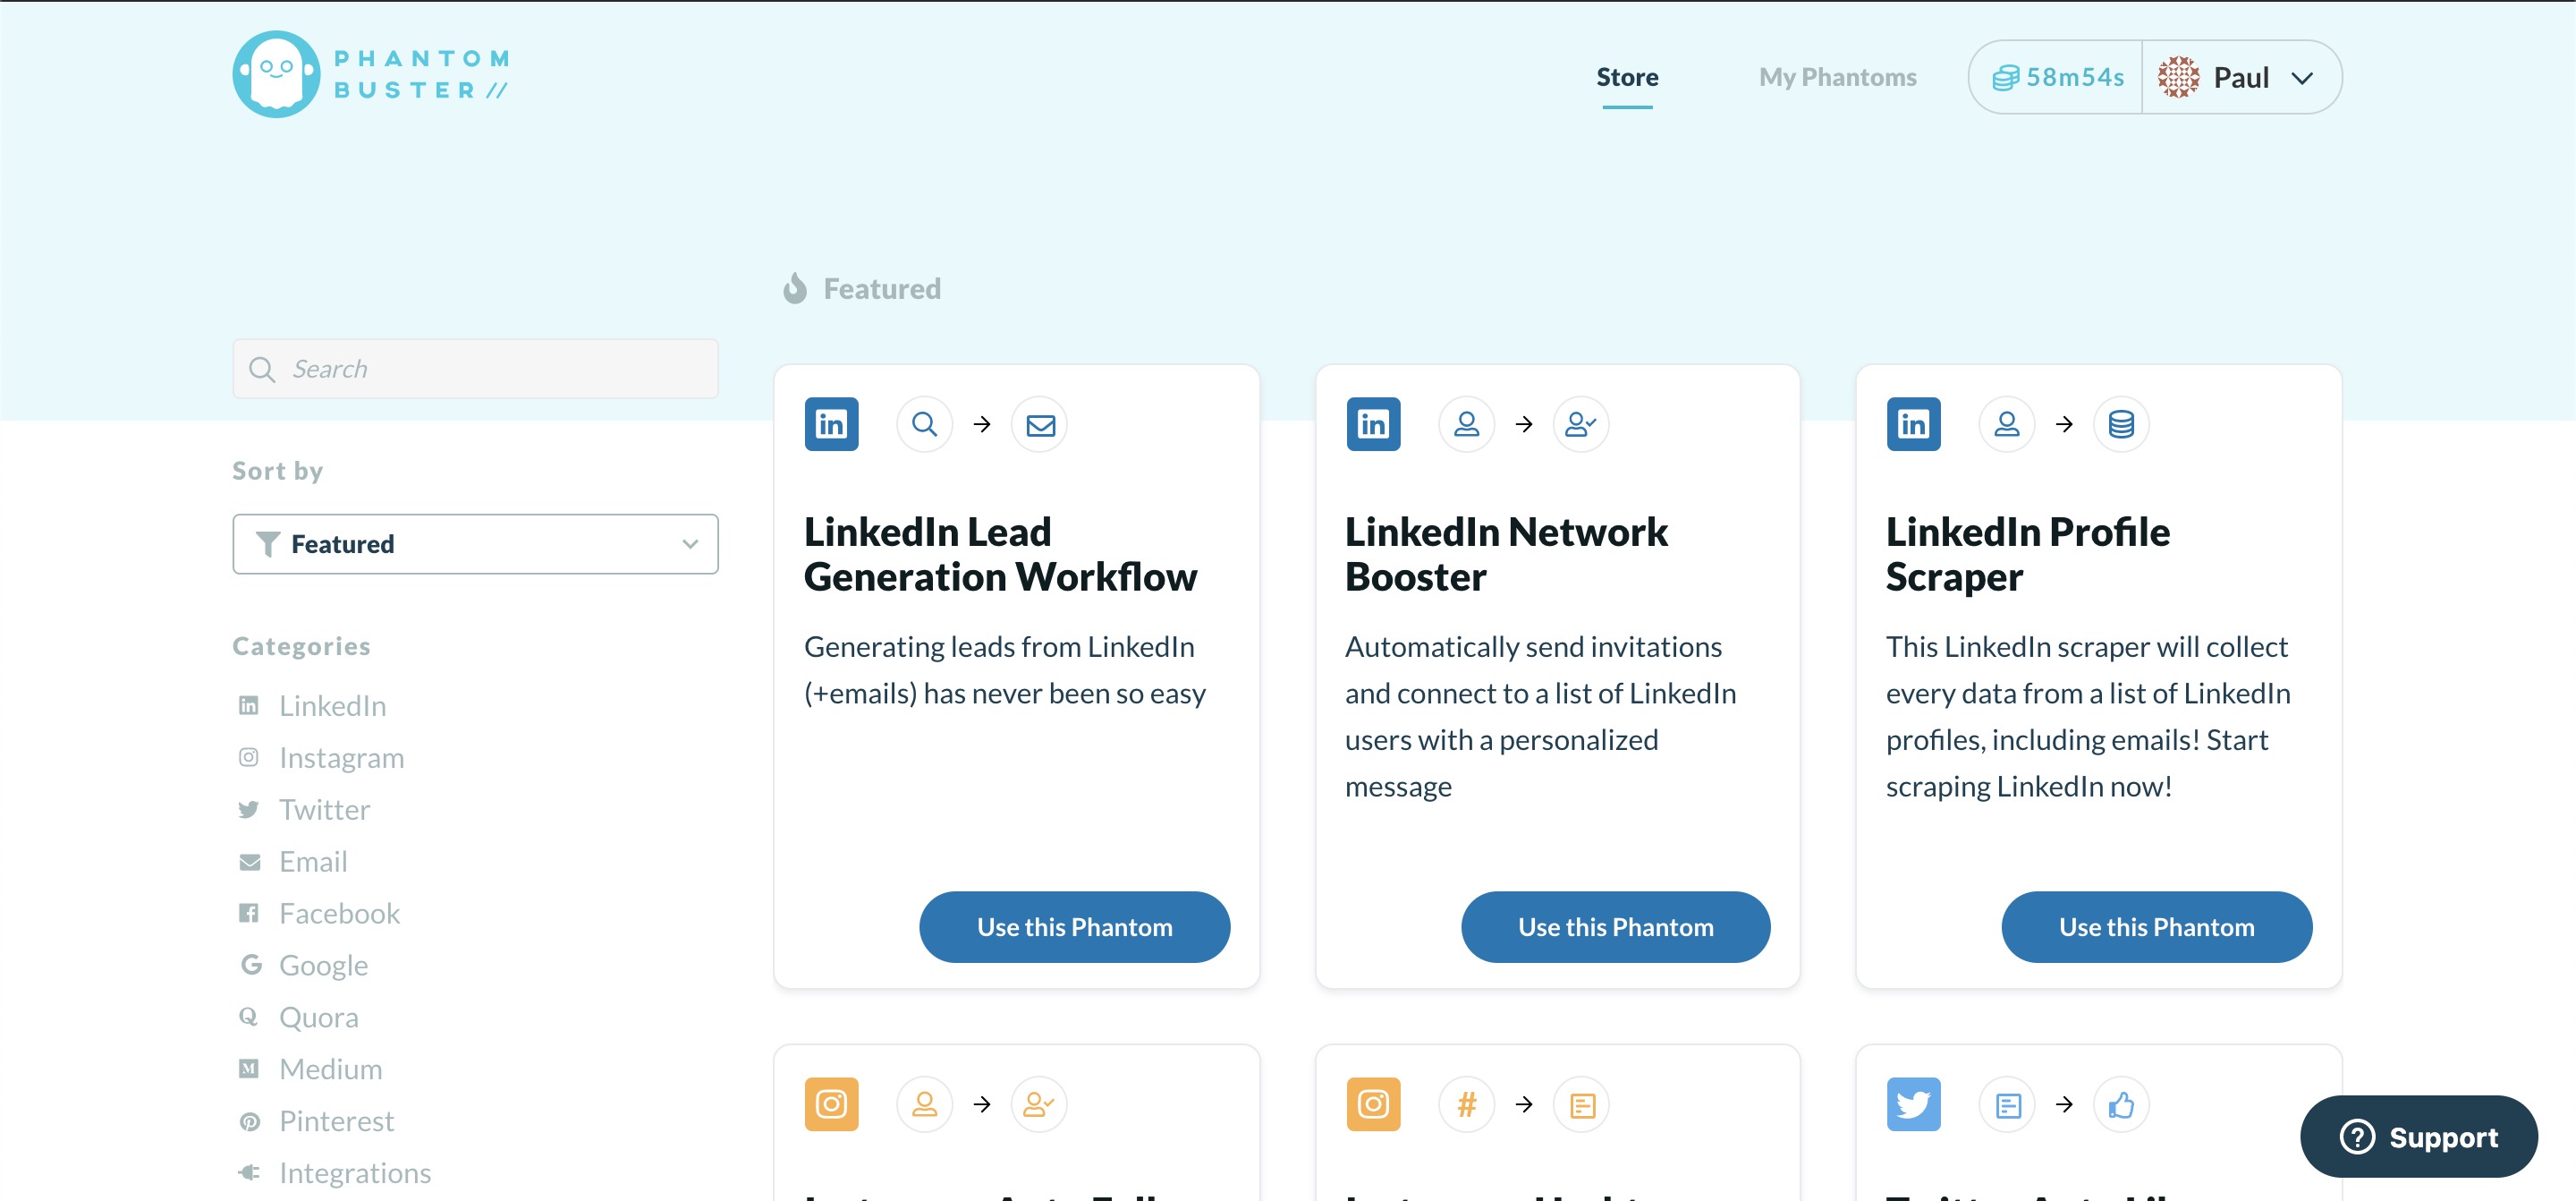
Task: Click the execution time coins icon
Action: (x=2005, y=78)
